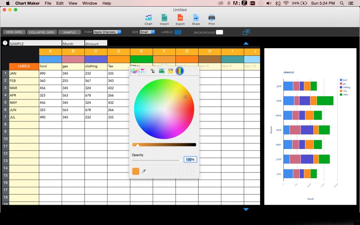
Task: Click the blue down arrow below grid
Action: coord(246,209)
